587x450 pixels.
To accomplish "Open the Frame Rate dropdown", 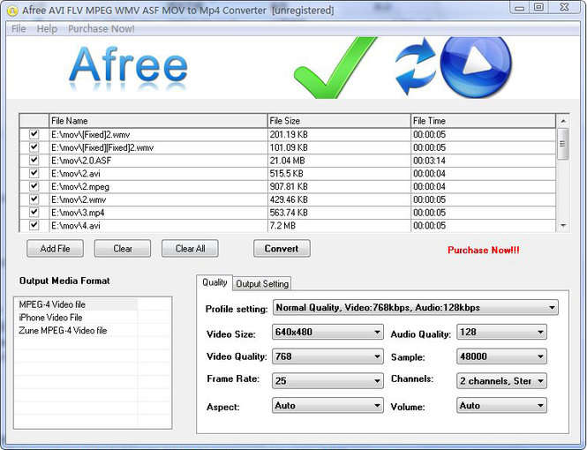I will click(x=327, y=381).
